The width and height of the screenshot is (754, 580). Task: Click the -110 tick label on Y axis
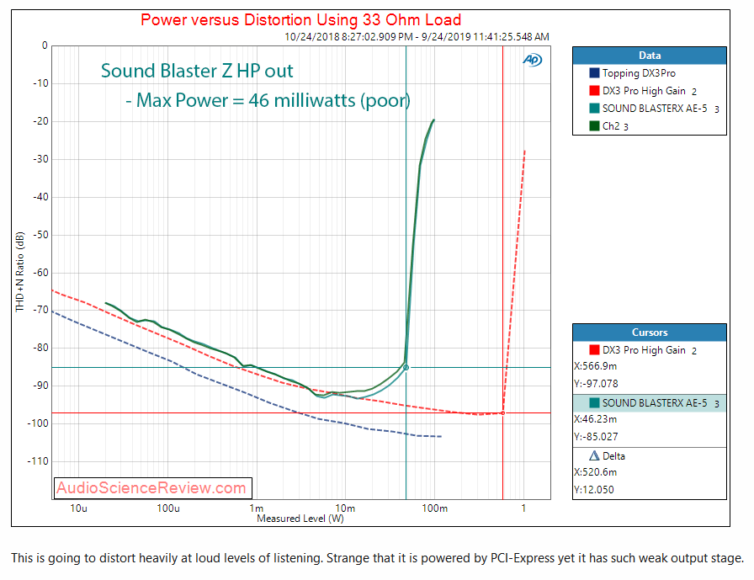point(38,461)
